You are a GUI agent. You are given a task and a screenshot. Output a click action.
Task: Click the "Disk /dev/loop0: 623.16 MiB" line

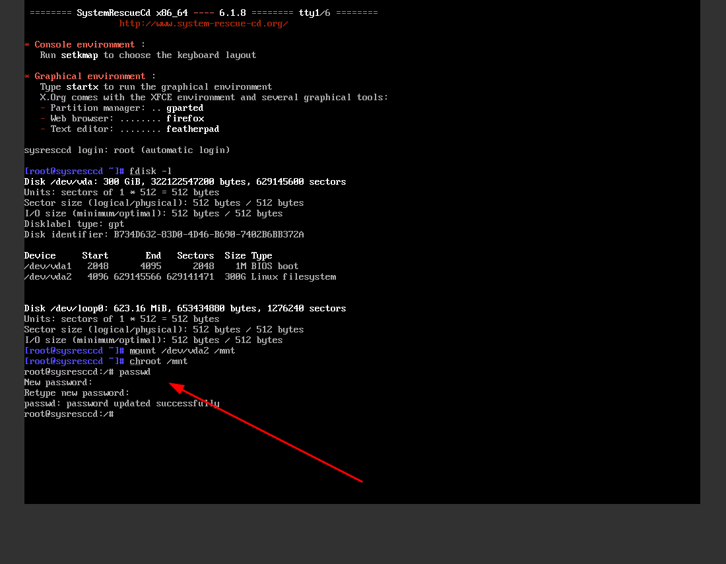[x=185, y=309]
